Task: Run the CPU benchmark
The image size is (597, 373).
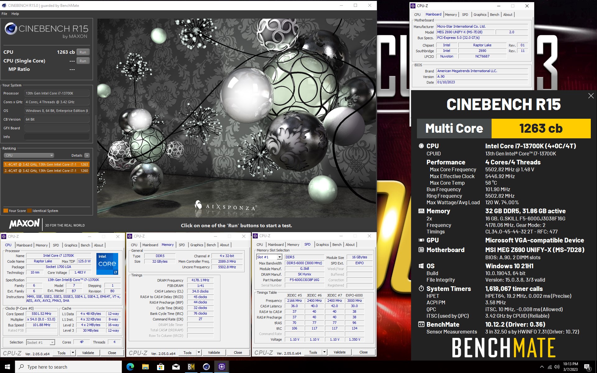Action: (x=83, y=52)
